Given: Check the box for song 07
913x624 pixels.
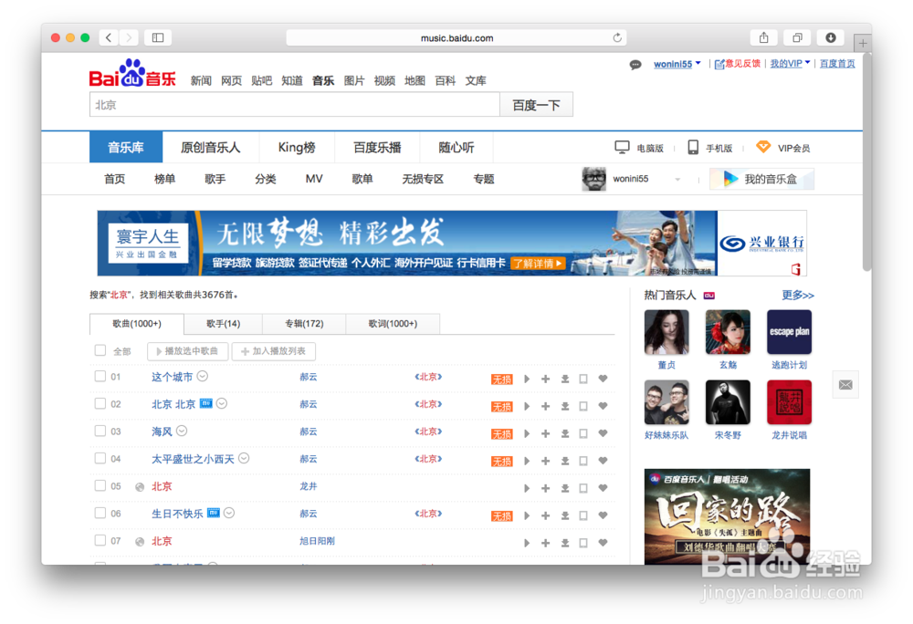Looking at the screenshot, I should [100, 540].
